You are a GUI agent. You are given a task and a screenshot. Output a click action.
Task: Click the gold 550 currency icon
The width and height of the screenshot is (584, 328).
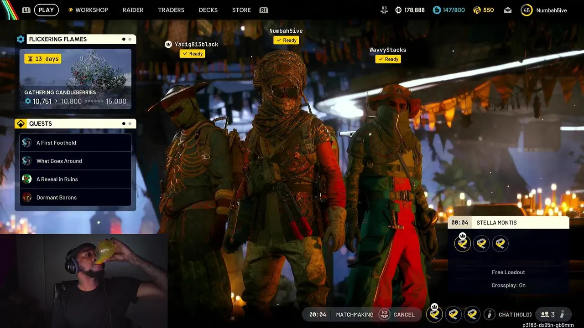click(x=477, y=10)
